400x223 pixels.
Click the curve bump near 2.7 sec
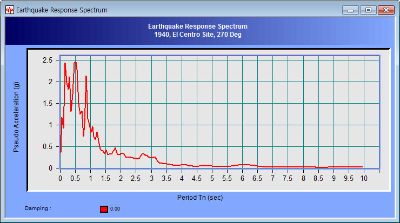143,154
